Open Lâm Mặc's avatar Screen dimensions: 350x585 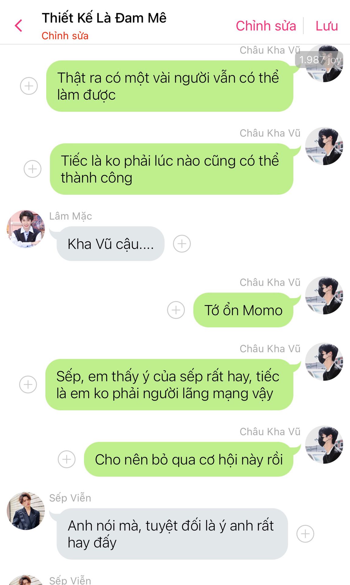click(x=26, y=229)
